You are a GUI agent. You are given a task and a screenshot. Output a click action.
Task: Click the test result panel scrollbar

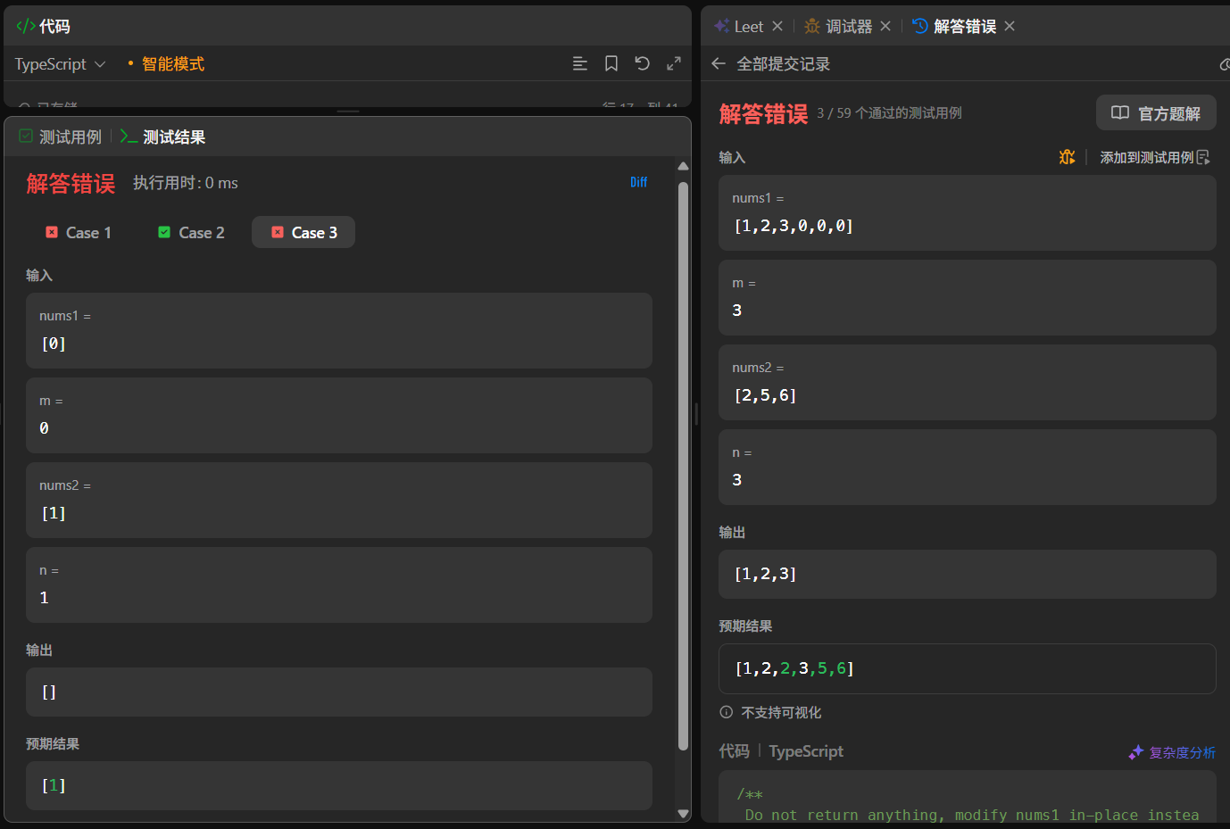coord(683,464)
